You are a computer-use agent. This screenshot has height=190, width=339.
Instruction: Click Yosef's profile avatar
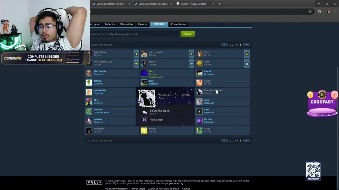click(199, 54)
